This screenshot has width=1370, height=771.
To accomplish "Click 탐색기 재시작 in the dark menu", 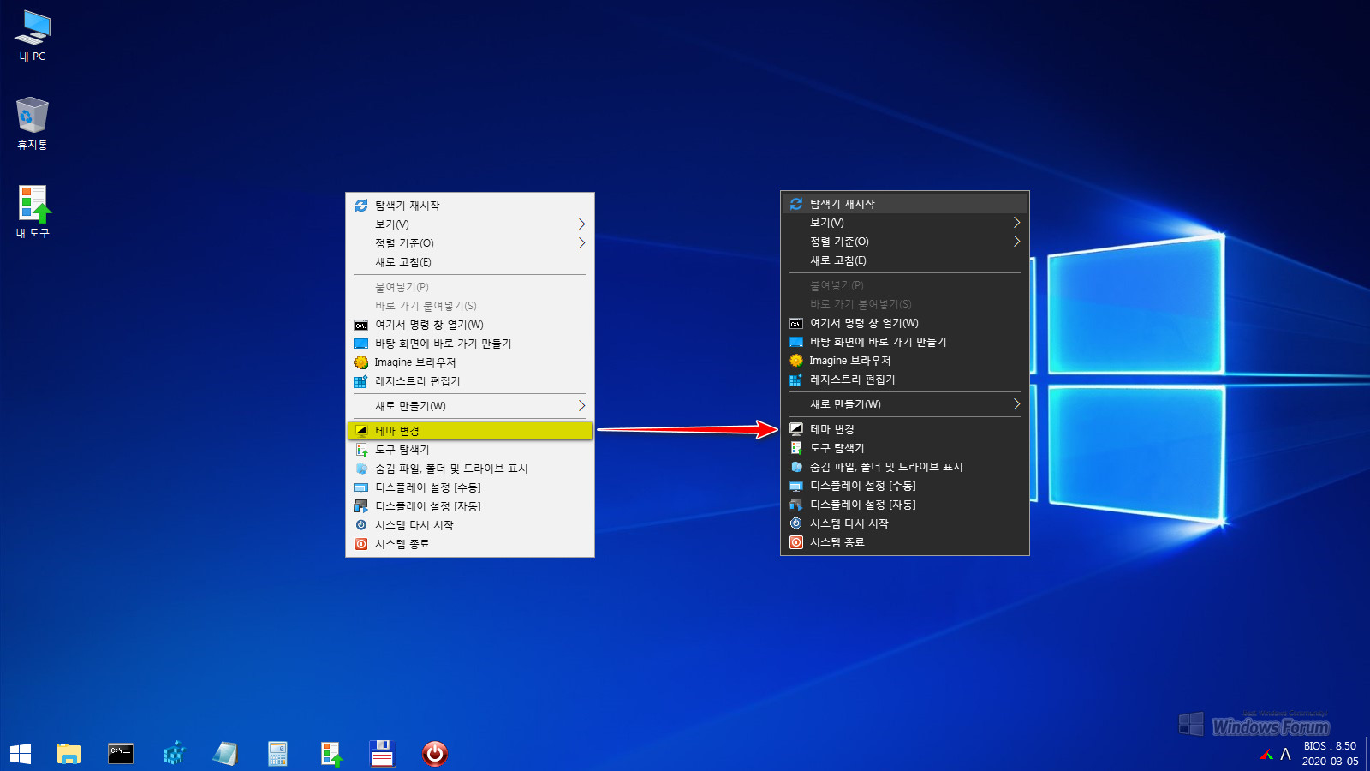I will [905, 204].
